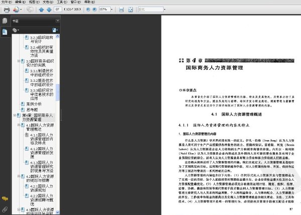This screenshot has height=215, width=301.
Task: Select bookmark 4.1.2国际人力资源管理的发展
Action: [x=42, y=153]
